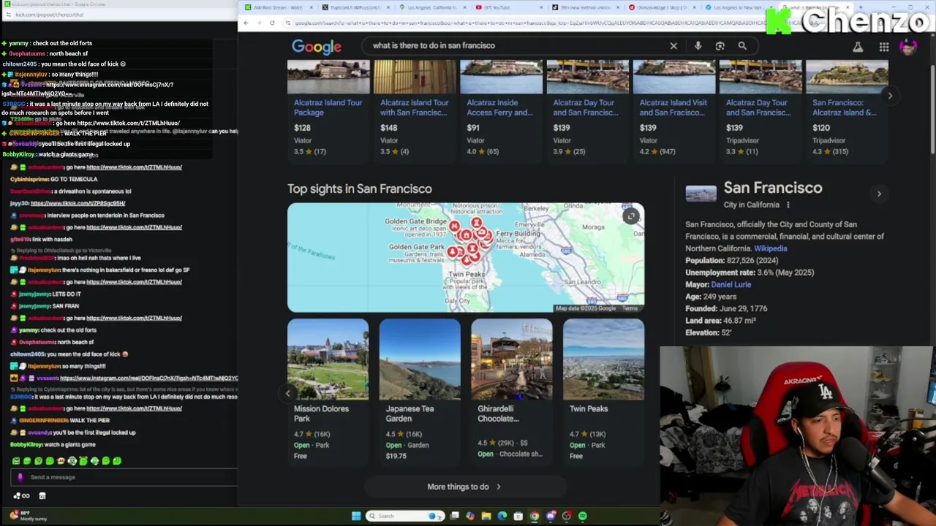Image resolution: width=936 pixels, height=526 pixels.
Task: Open the map Terms link
Action: 630,308
